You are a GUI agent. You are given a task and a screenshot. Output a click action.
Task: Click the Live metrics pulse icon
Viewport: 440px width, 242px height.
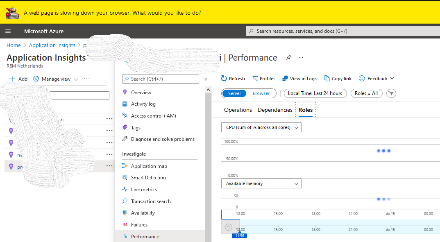[125, 189]
